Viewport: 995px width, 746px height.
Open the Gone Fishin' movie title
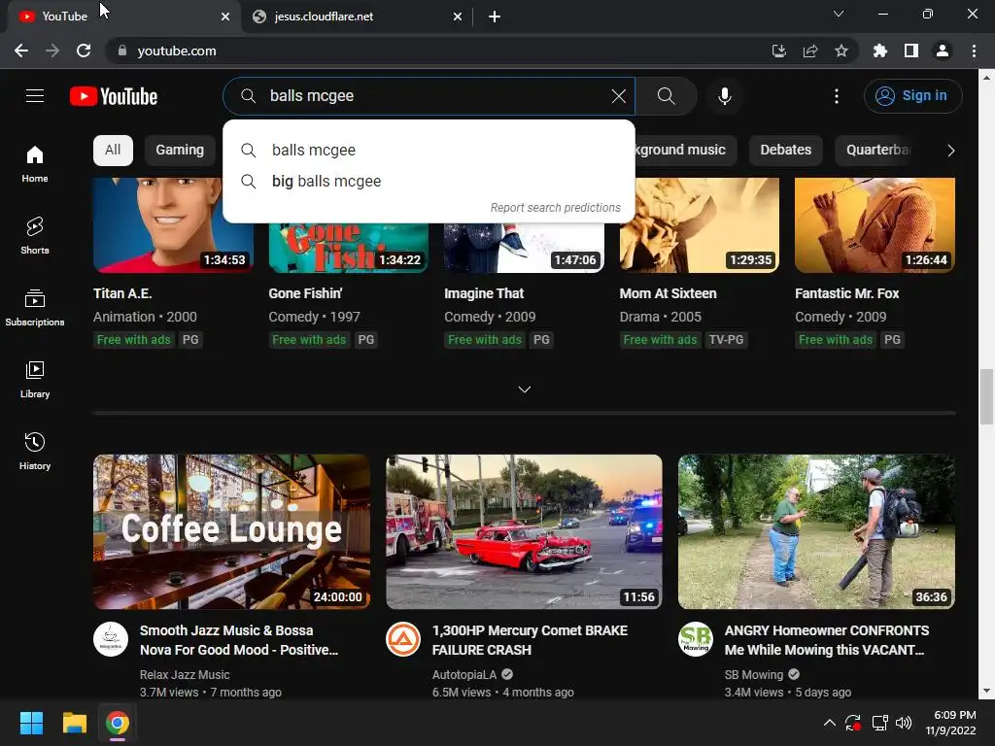pos(305,293)
